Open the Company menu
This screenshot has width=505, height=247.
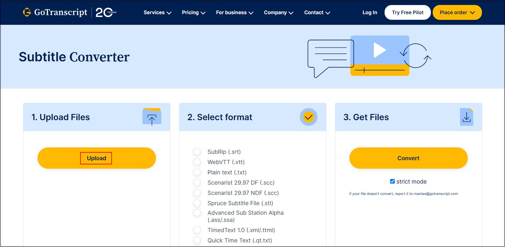279,12
